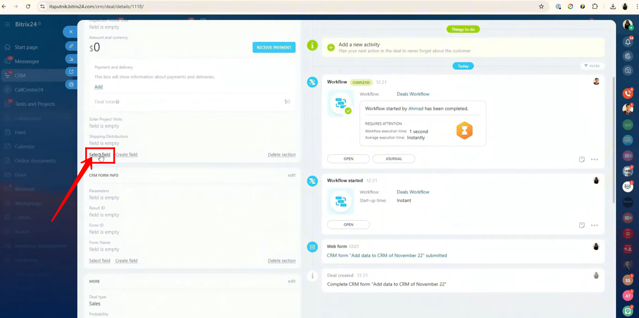This screenshot has height=318, width=639.
Task: Bookmark this page with star icon
Action: pos(541,6)
